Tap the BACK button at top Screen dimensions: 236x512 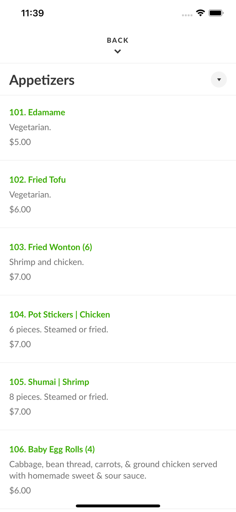pyautogui.click(x=117, y=40)
